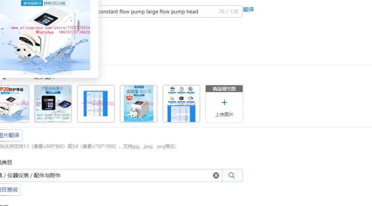Image resolution: width=372 pixels, height=206 pixels.
Task: Select the 产品面板展示 thumbnail image
Action: click(53, 104)
